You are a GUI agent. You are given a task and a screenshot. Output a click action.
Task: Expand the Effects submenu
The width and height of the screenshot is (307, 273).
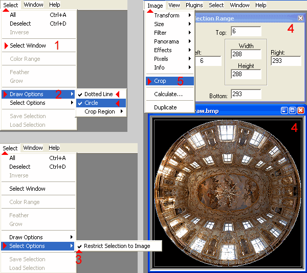point(163,50)
